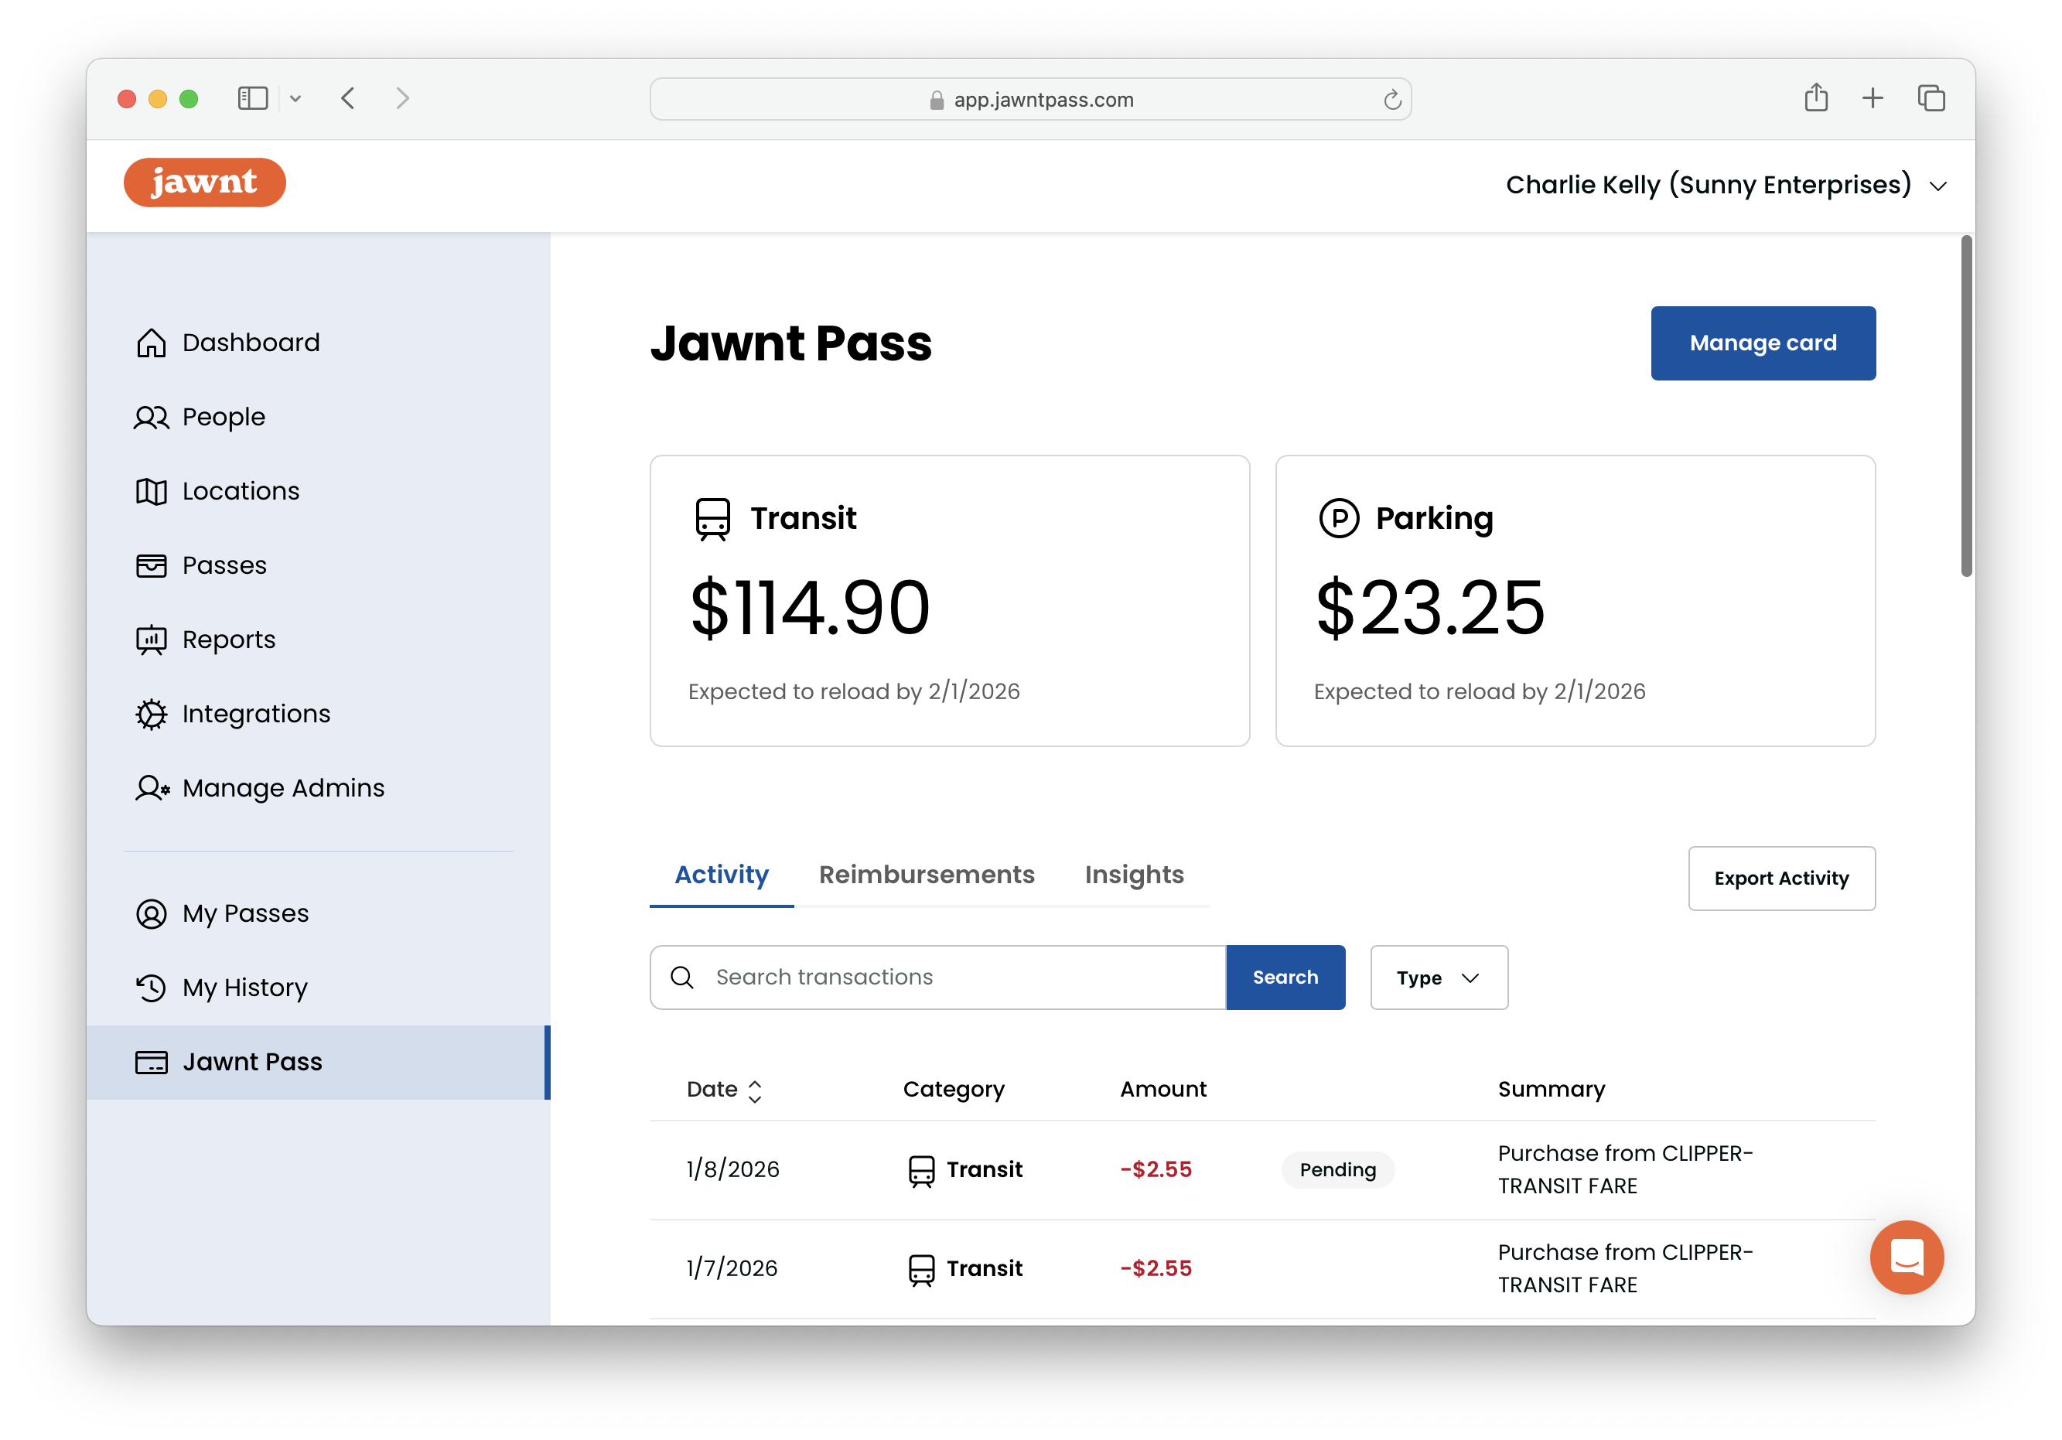The width and height of the screenshot is (2062, 1440).
Task: Click Transit card reload date text
Action: click(854, 692)
